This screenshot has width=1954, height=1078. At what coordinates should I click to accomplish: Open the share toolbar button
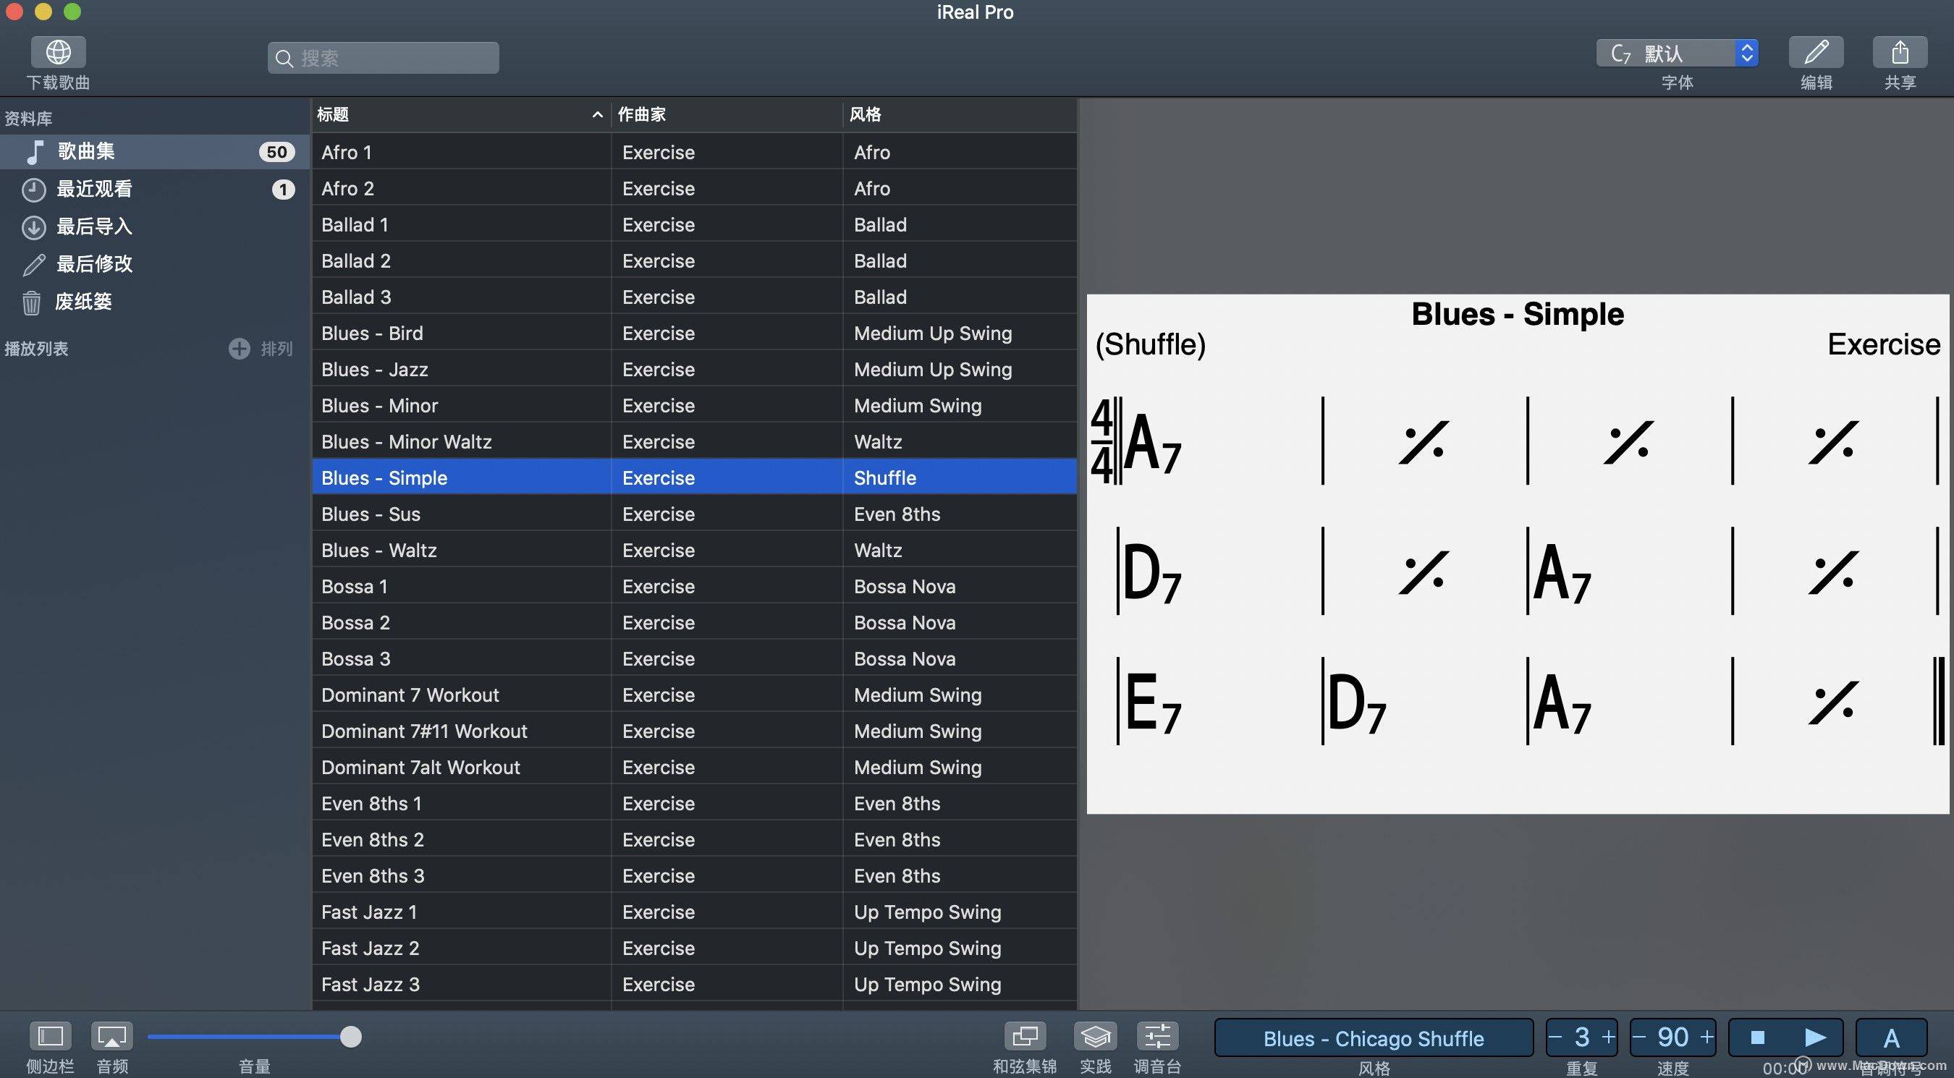click(x=1900, y=52)
